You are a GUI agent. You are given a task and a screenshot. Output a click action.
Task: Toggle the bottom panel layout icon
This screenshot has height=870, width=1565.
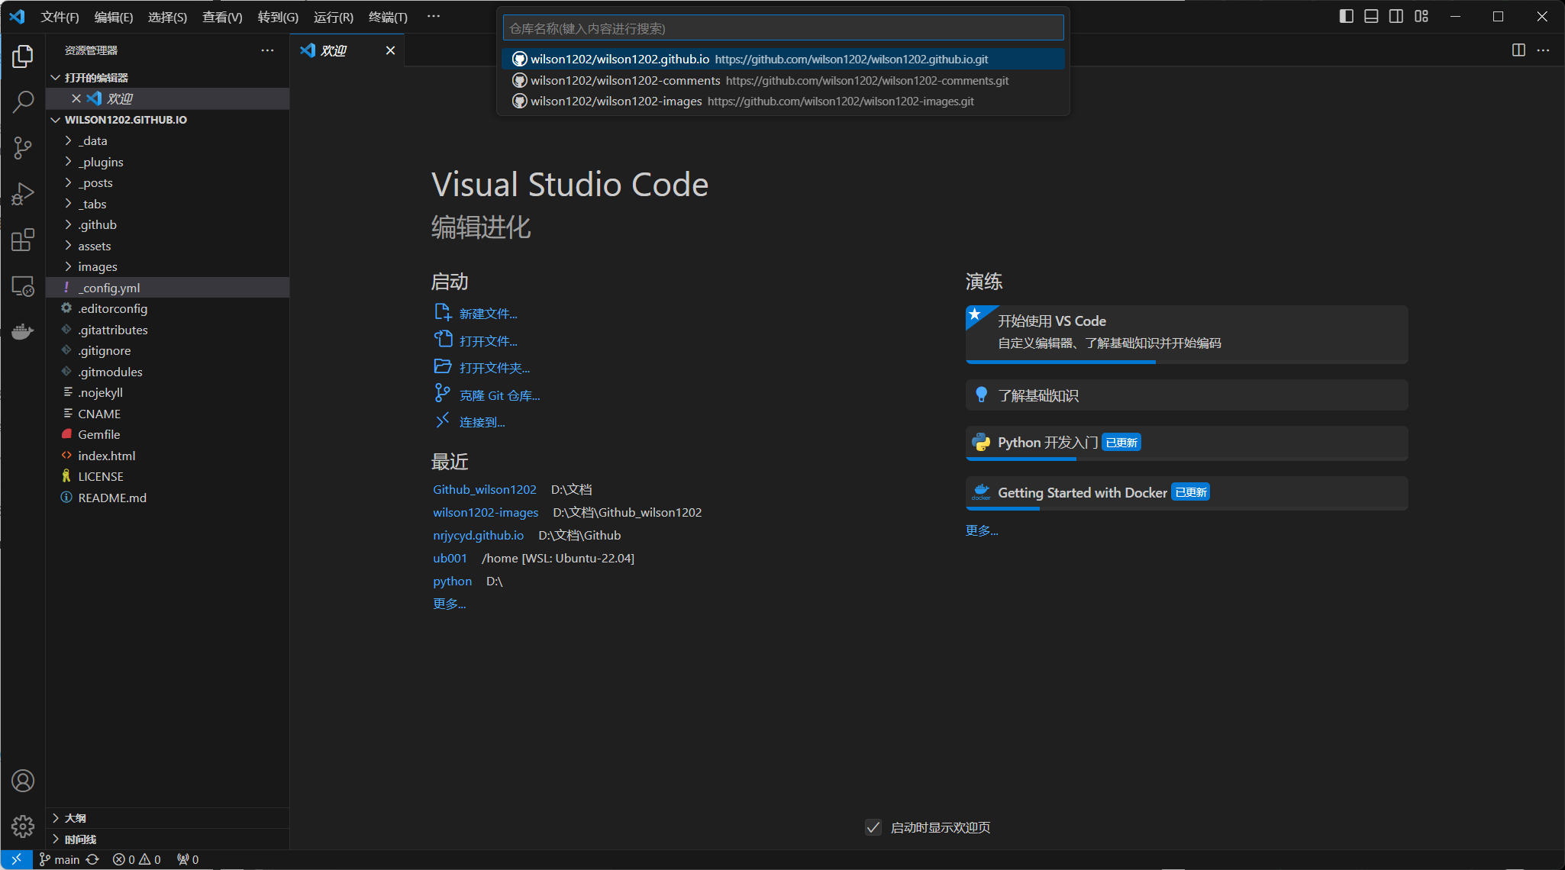point(1371,16)
